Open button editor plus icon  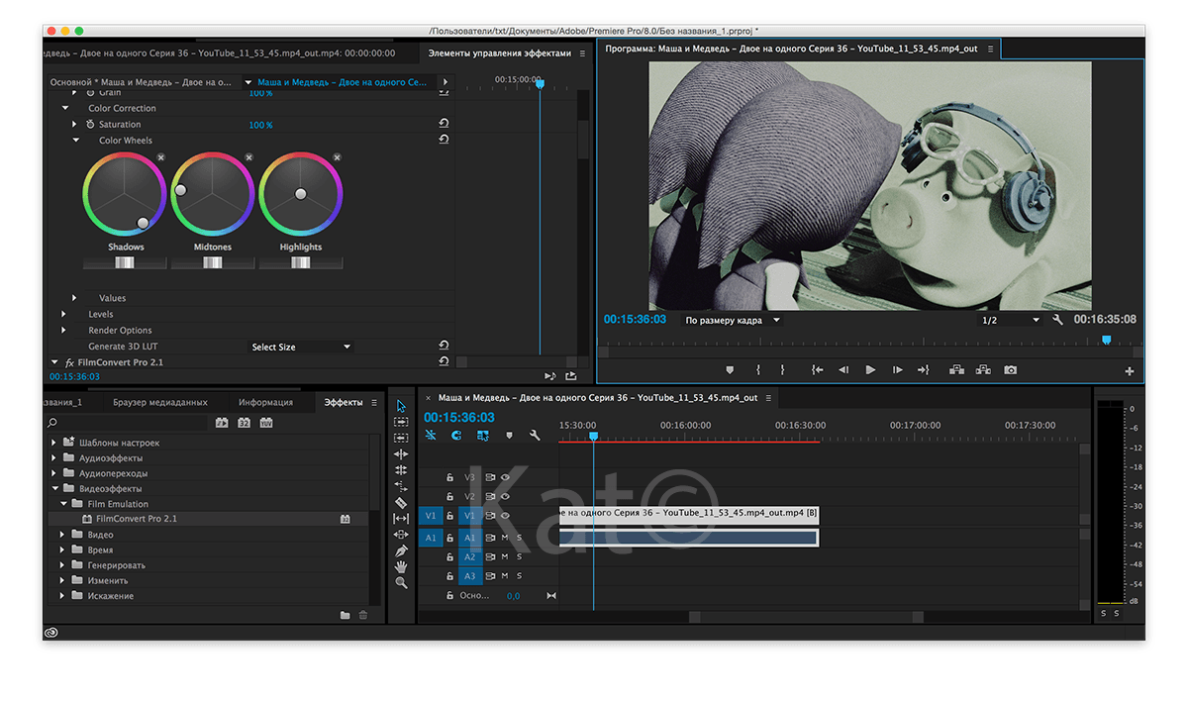1130,371
